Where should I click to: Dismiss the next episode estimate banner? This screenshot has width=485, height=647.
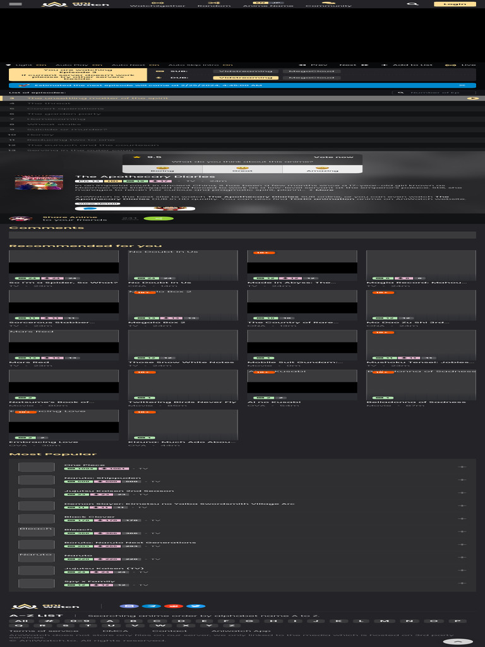pos(462,85)
